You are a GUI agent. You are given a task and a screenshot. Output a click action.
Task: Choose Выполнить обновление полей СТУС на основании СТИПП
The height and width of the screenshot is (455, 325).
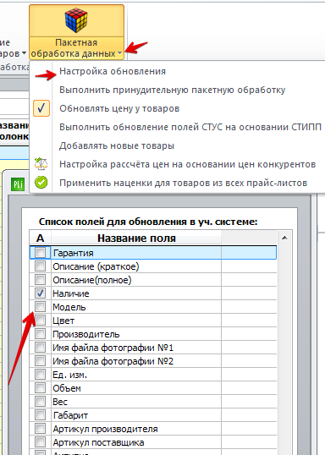[x=190, y=127]
